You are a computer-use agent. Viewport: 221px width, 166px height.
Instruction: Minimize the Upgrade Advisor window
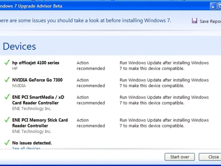213,6
